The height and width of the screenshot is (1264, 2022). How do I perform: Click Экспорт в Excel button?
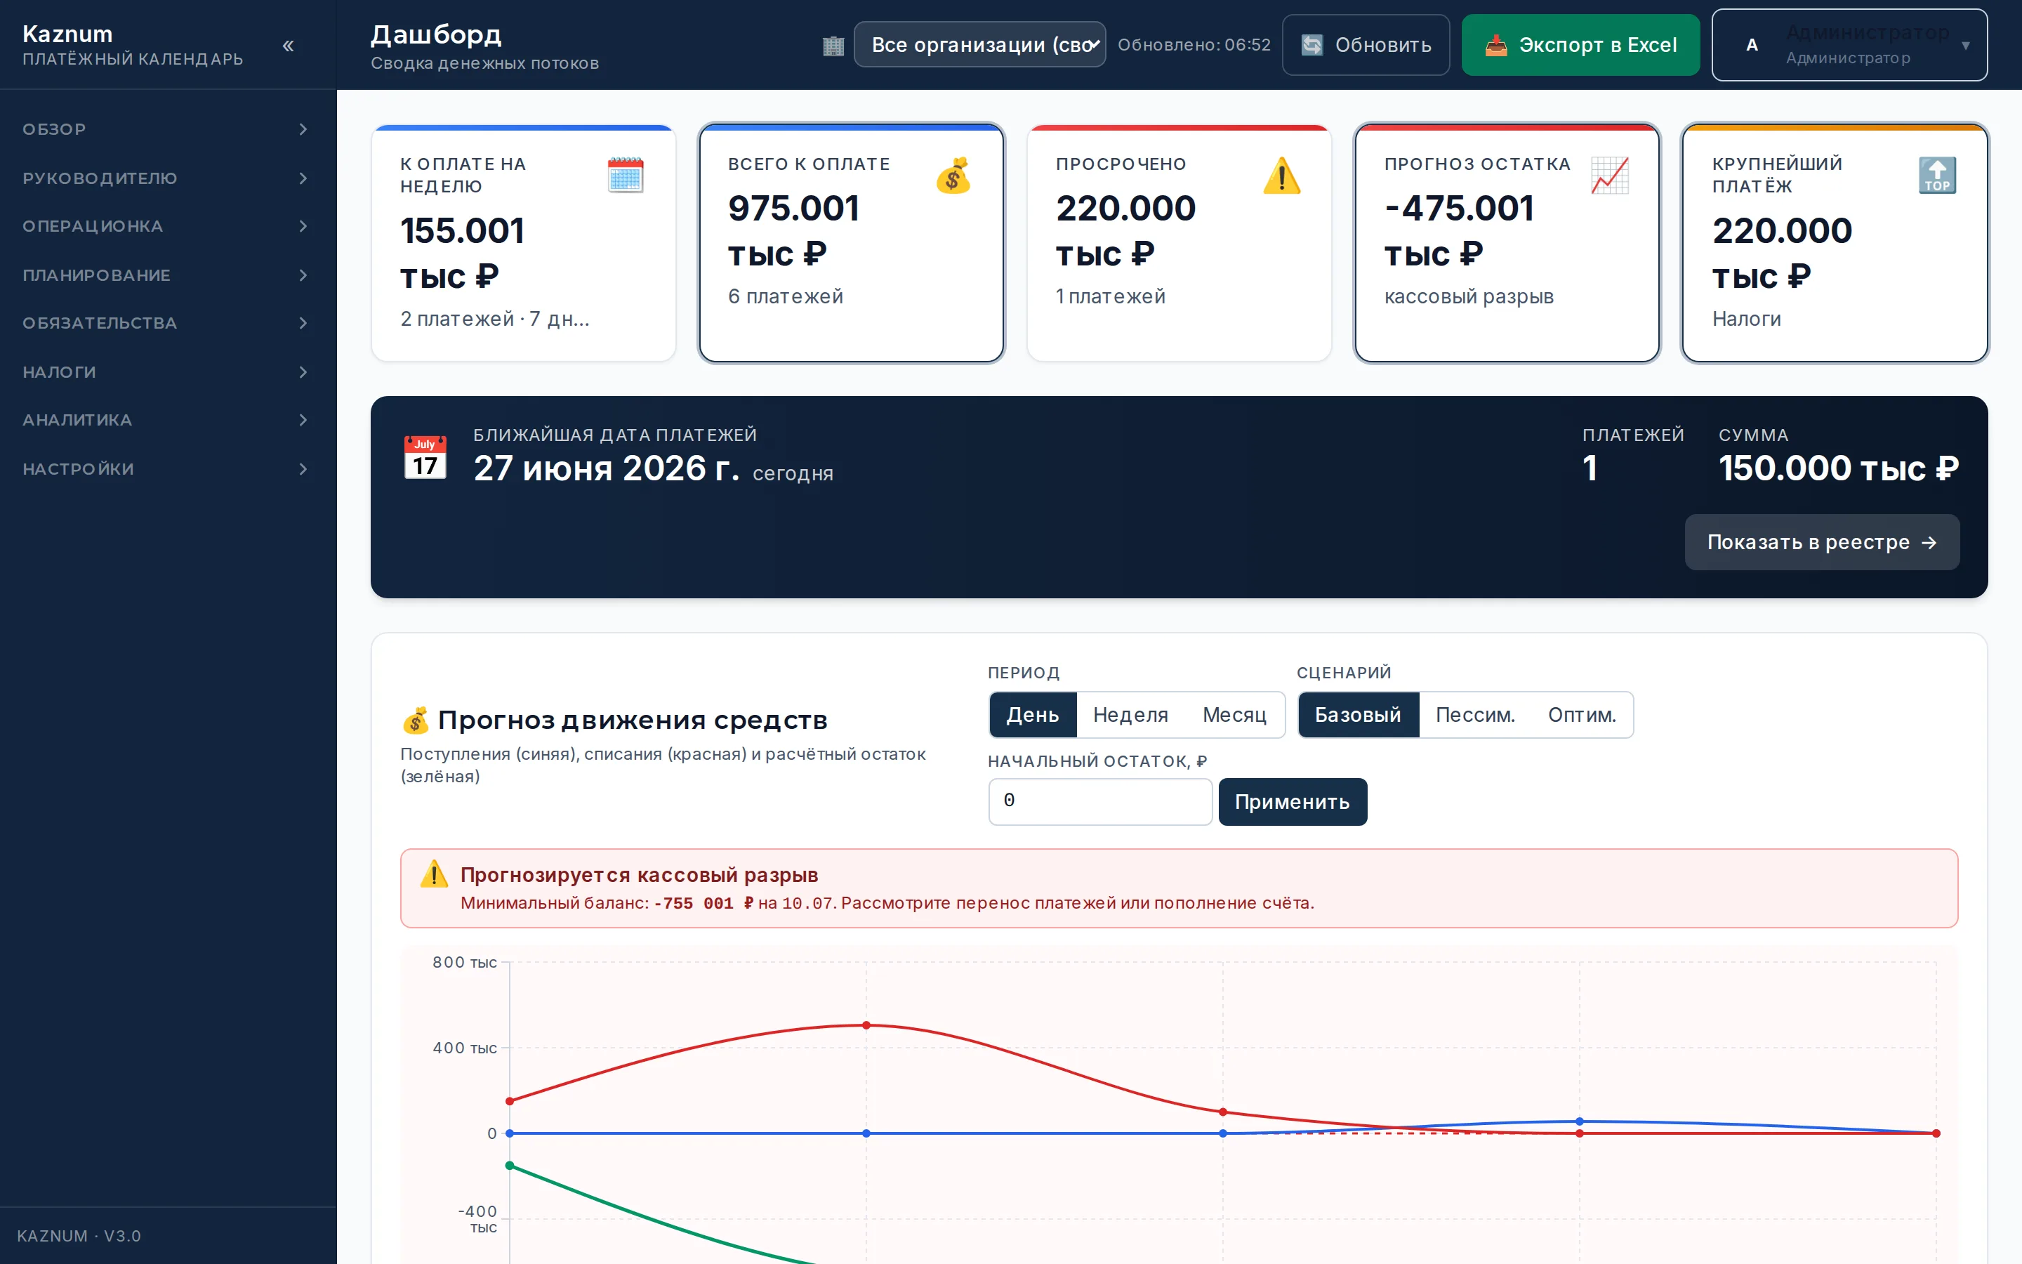(1581, 45)
